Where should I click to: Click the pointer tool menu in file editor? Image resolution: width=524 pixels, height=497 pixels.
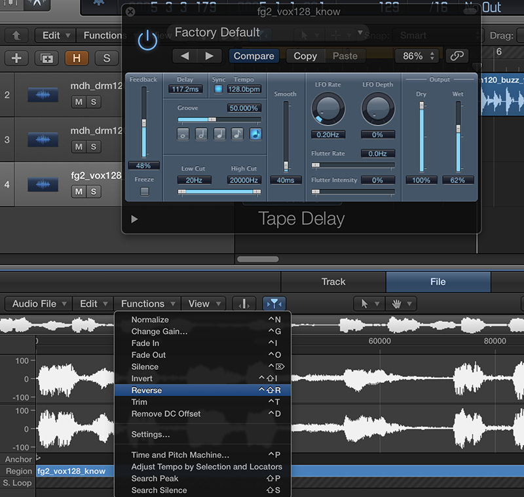pos(369,304)
